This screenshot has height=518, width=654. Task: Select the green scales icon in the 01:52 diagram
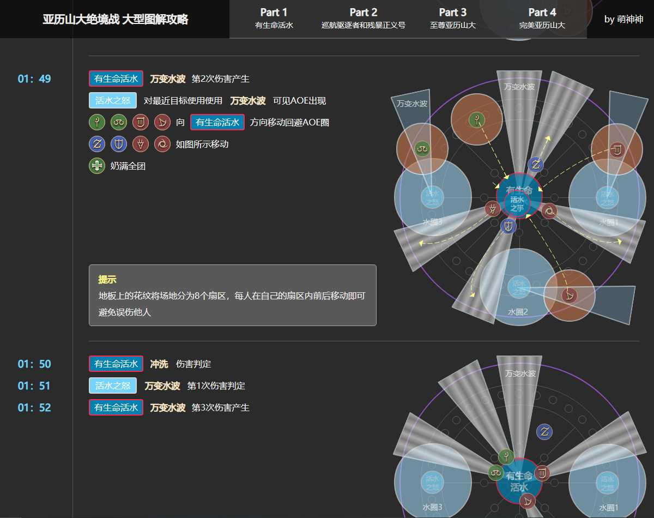click(x=496, y=473)
